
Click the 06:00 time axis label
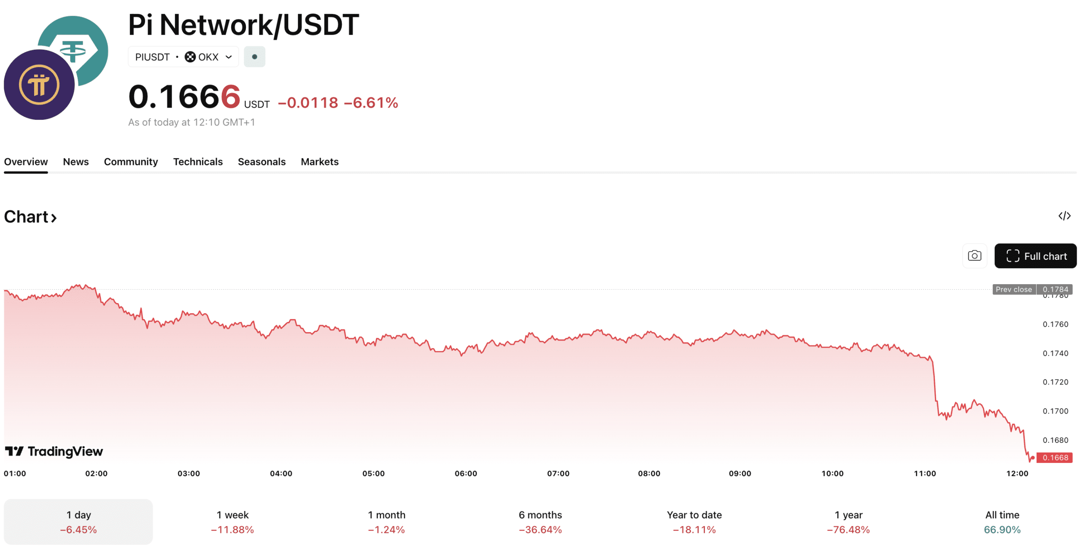[466, 474]
